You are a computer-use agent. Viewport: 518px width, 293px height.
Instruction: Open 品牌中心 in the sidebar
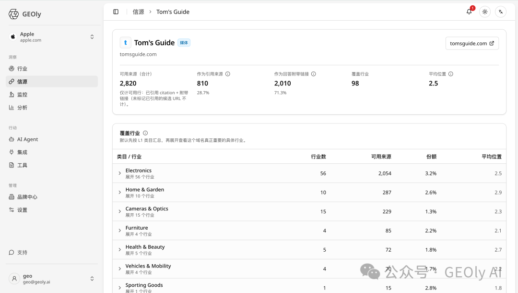52,197
